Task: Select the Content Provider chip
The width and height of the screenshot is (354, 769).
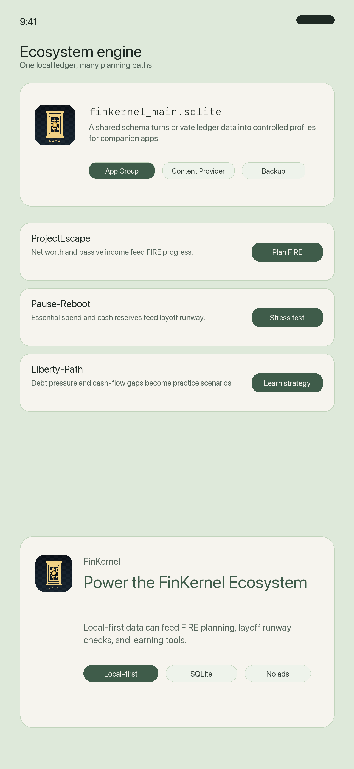Action: pyautogui.click(x=198, y=171)
